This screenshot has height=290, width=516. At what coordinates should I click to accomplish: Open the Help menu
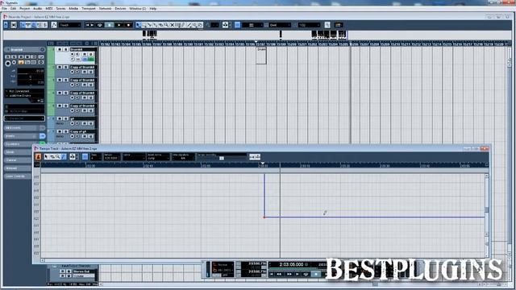(153, 9)
